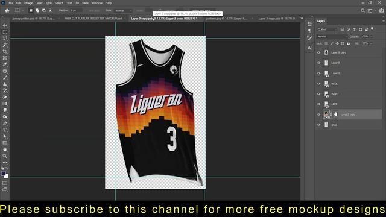Open the Properties panel icon
The width and height of the screenshot is (386, 217).
tap(309, 24)
